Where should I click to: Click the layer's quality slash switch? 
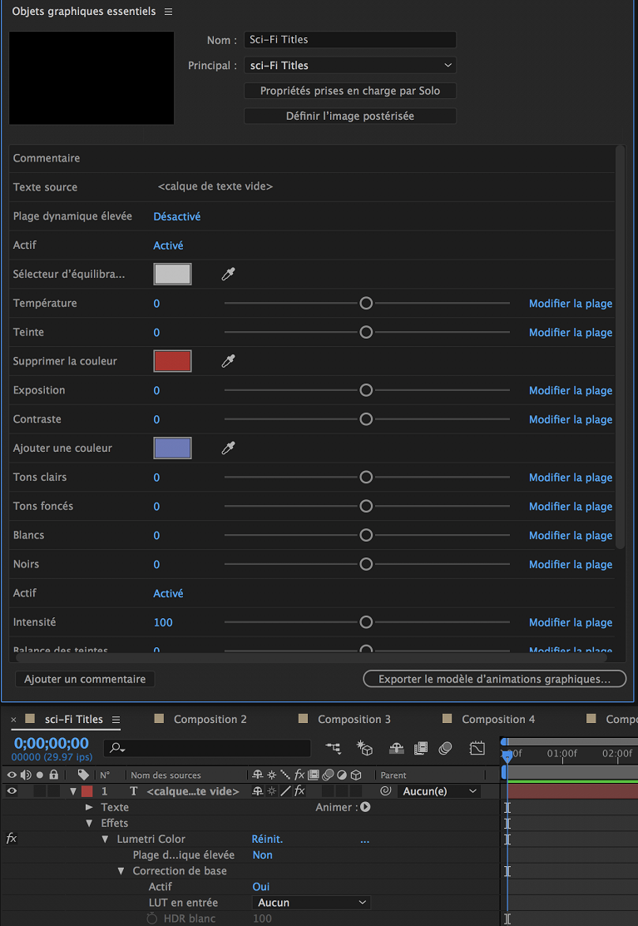click(x=285, y=790)
